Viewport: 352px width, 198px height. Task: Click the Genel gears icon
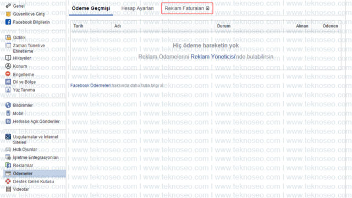click(8, 5)
